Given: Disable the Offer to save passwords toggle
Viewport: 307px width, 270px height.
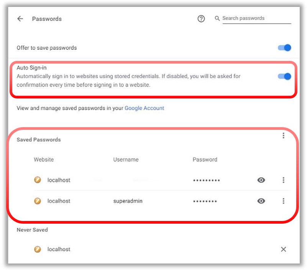Looking at the screenshot, I should point(284,48).
